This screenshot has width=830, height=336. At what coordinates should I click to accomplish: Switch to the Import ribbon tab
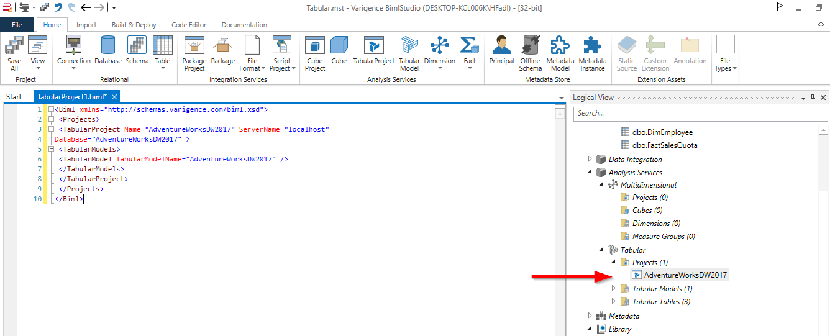point(86,25)
